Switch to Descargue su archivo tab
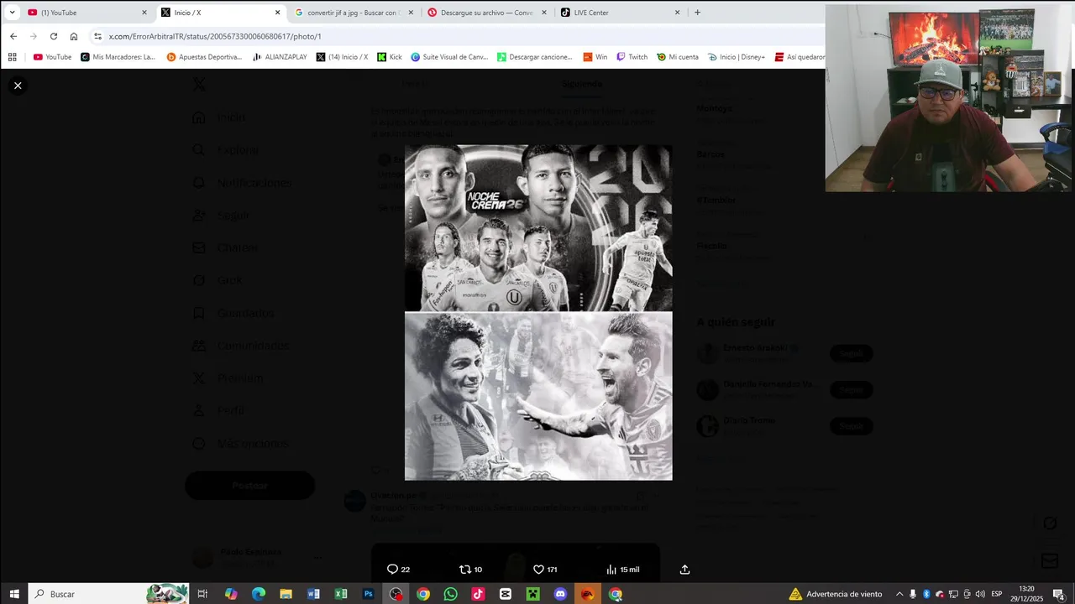 click(487, 13)
